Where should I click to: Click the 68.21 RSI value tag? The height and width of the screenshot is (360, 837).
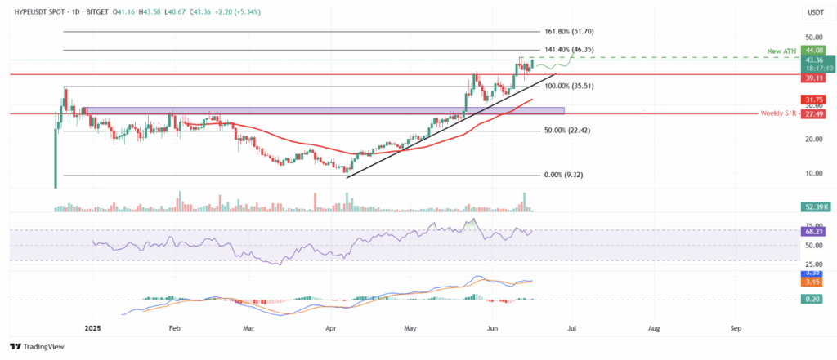click(812, 232)
